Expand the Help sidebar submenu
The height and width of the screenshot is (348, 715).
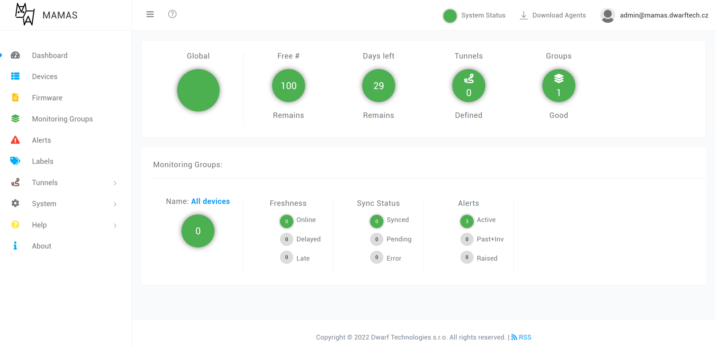click(x=115, y=226)
